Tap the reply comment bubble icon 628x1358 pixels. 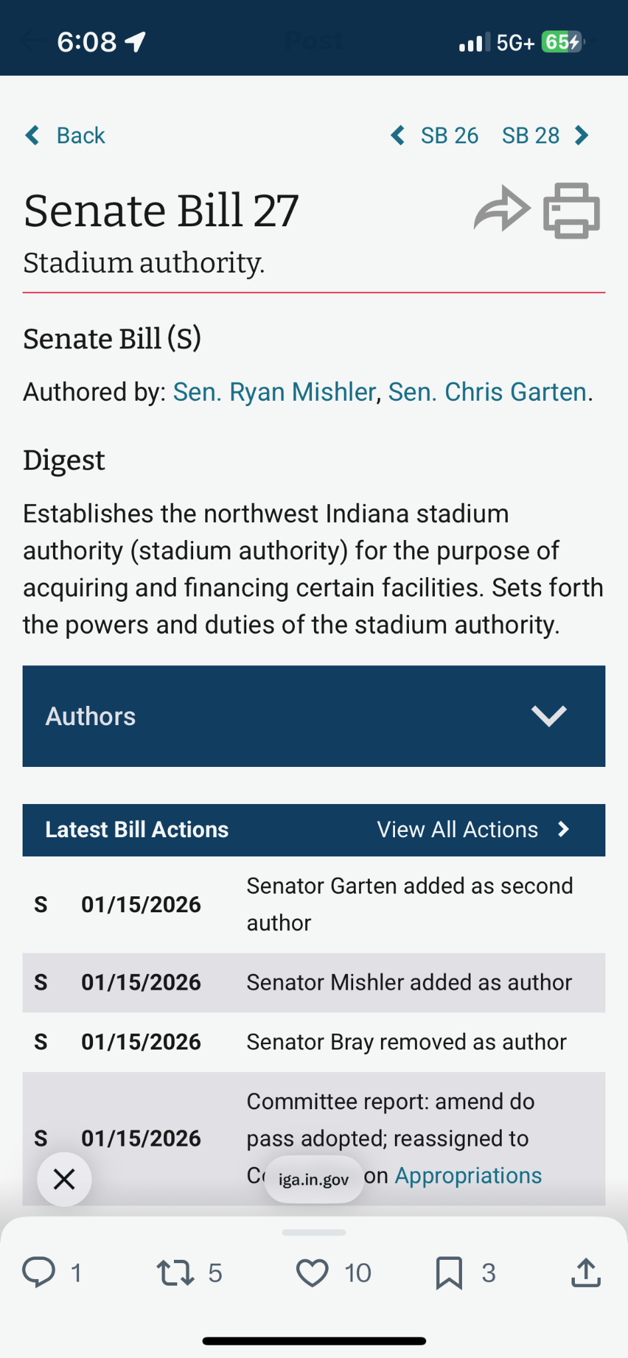(x=39, y=1272)
